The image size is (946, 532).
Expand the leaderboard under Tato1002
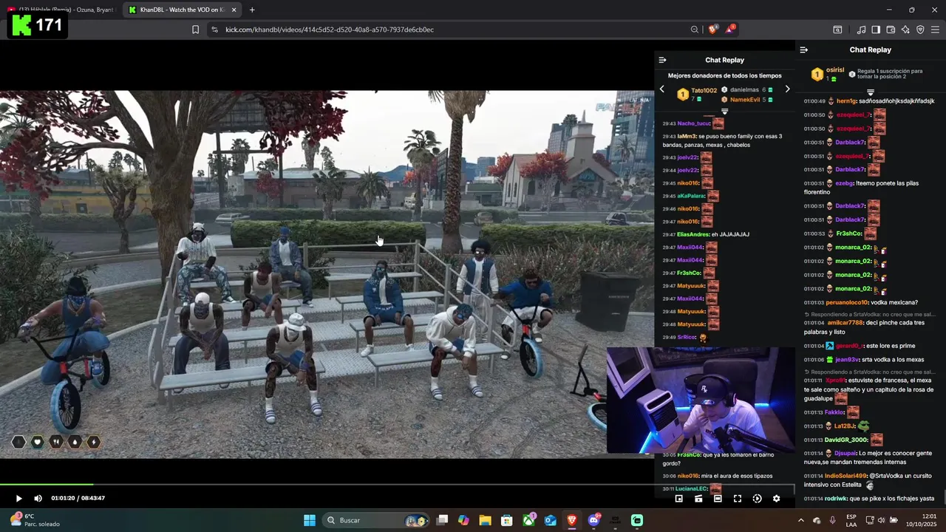724,111
